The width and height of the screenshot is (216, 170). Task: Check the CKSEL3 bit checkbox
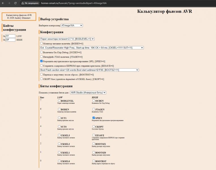pyautogui.click(x=59, y=135)
